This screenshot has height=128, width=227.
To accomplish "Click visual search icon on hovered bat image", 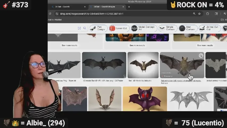I will [x=201, y=56].
